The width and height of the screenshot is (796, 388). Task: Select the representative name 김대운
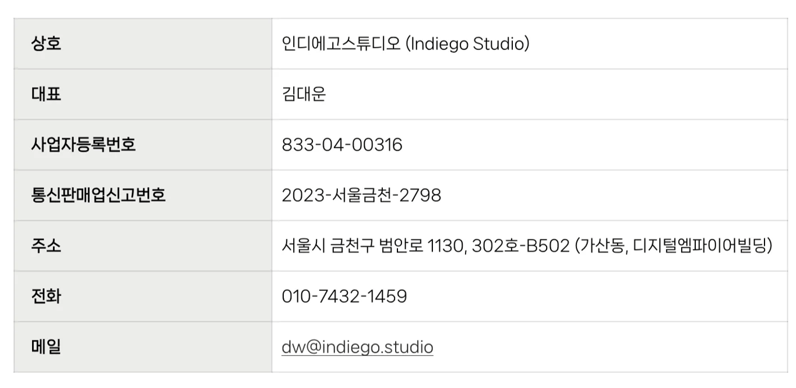304,94
